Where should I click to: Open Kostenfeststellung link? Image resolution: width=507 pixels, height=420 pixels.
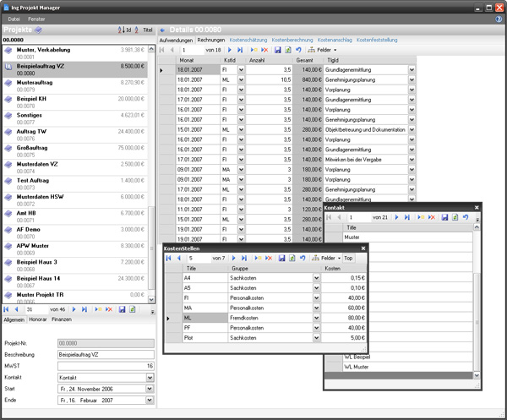coord(377,40)
